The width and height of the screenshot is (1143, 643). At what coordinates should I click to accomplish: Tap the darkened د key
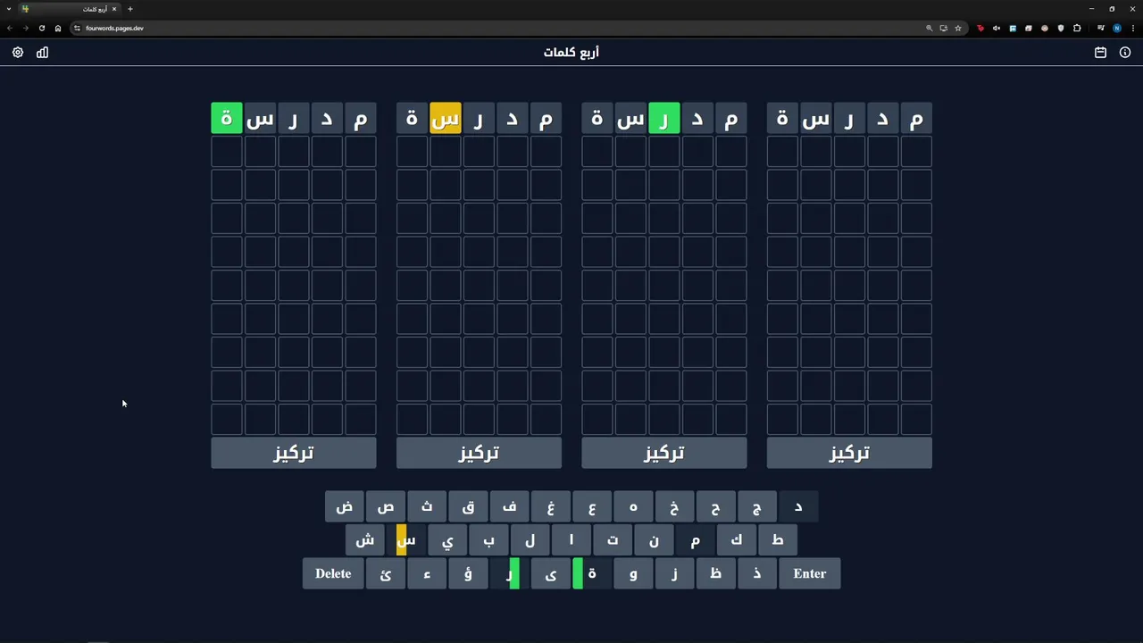[x=798, y=507]
